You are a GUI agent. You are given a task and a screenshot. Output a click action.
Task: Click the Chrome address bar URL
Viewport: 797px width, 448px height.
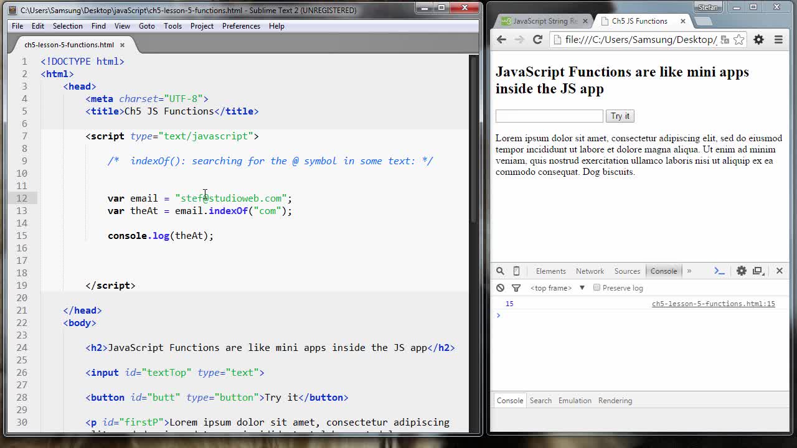641,39
